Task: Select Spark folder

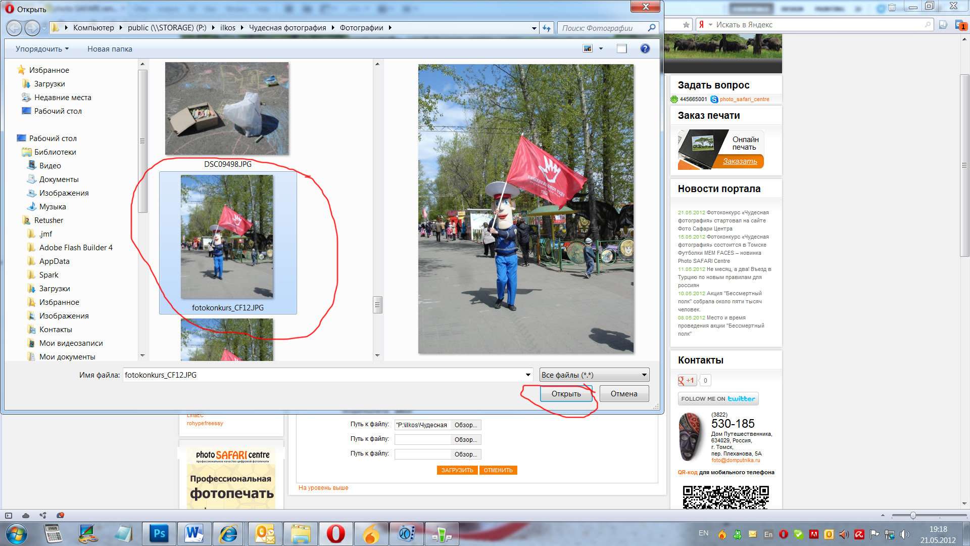Action: click(x=48, y=275)
